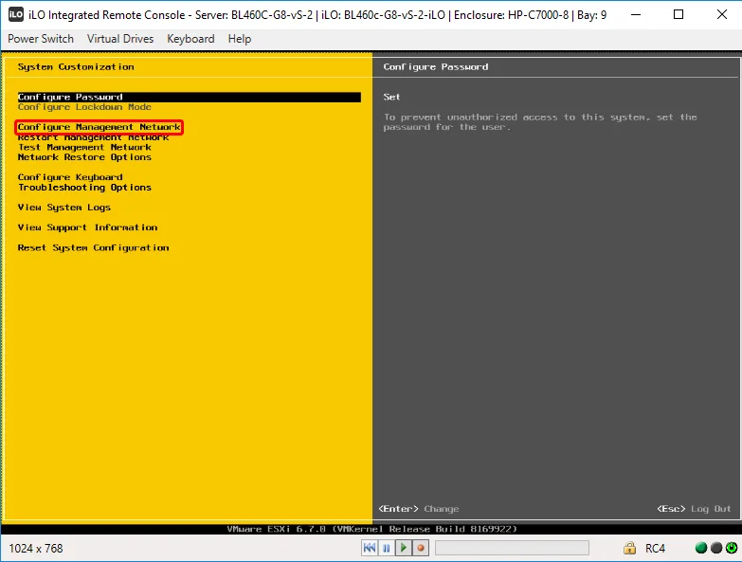The width and height of the screenshot is (742, 562).
Task: Maximize the iLO Remote Console window
Action: click(679, 14)
